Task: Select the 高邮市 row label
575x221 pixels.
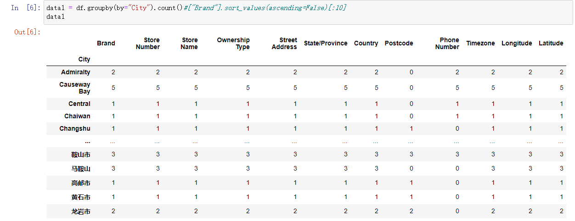Action: [81, 183]
